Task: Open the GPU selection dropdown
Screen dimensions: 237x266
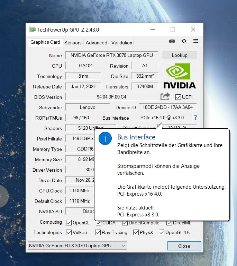Action: (x=78, y=246)
